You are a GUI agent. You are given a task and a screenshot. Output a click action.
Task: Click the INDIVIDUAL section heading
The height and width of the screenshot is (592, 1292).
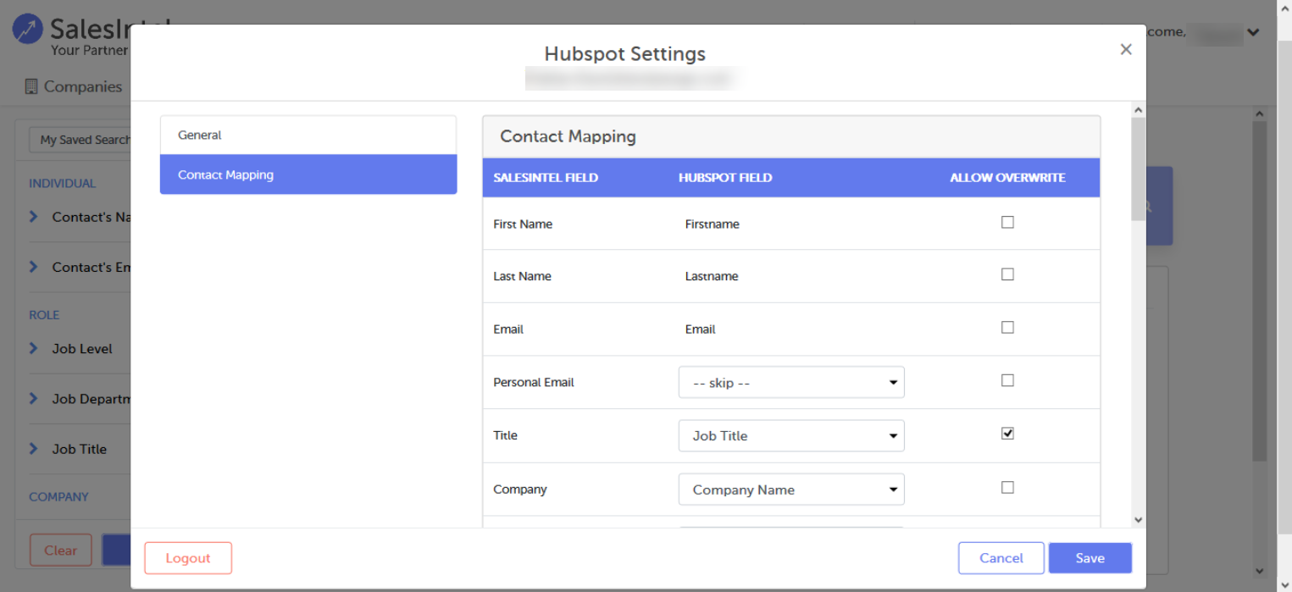point(62,183)
